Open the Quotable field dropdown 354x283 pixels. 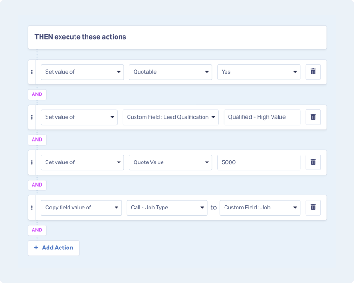pyautogui.click(x=170, y=72)
